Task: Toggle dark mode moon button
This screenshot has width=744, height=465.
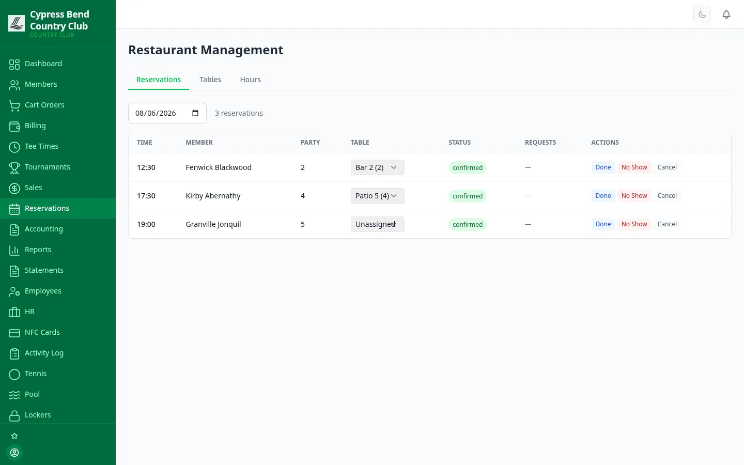Action: 702,14
